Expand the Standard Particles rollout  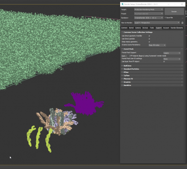(152, 69)
